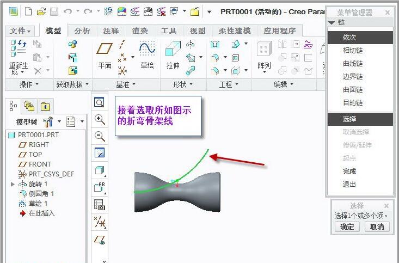399x263 pixels.
Task: Open the 工具 ribbon tab
Action: pos(168,30)
